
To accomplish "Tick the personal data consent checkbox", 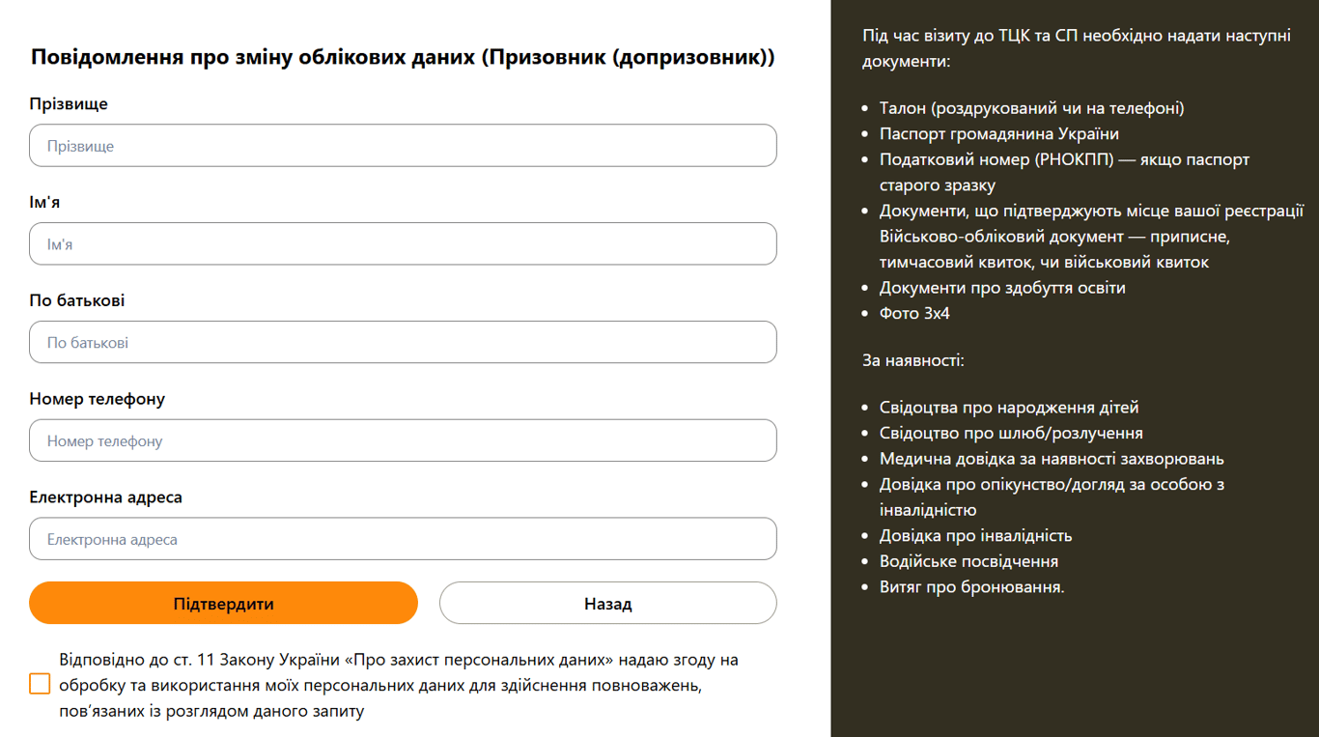I will pyautogui.click(x=40, y=684).
